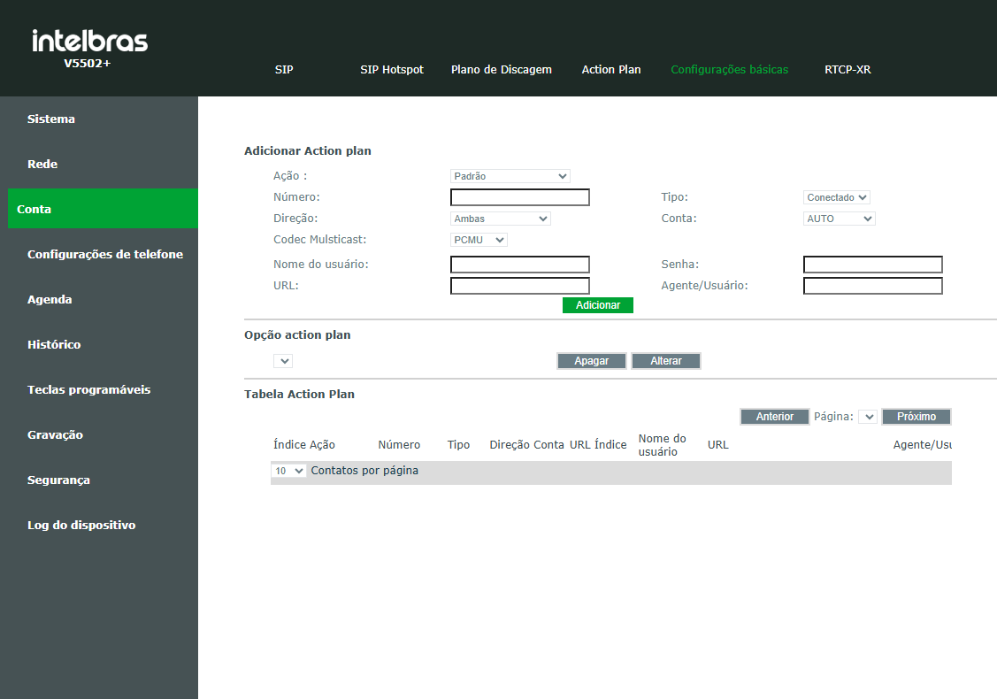The image size is (997, 699).
Task: Open the Action Plan tab
Action: coord(611,69)
